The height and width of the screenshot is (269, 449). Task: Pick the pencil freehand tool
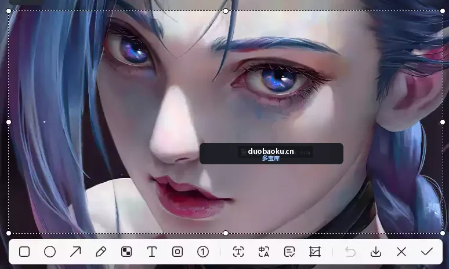click(x=101, y=252)
